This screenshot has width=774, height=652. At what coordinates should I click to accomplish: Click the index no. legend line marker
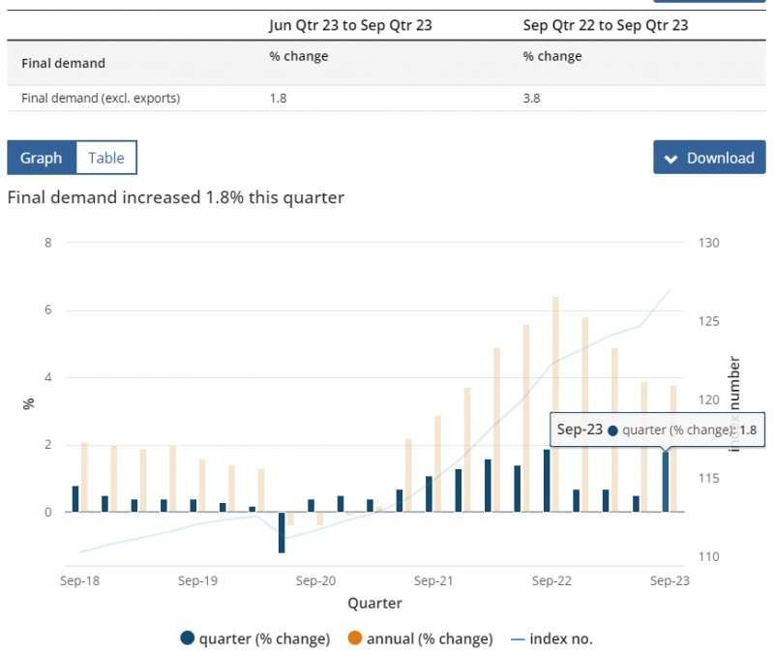517,638
